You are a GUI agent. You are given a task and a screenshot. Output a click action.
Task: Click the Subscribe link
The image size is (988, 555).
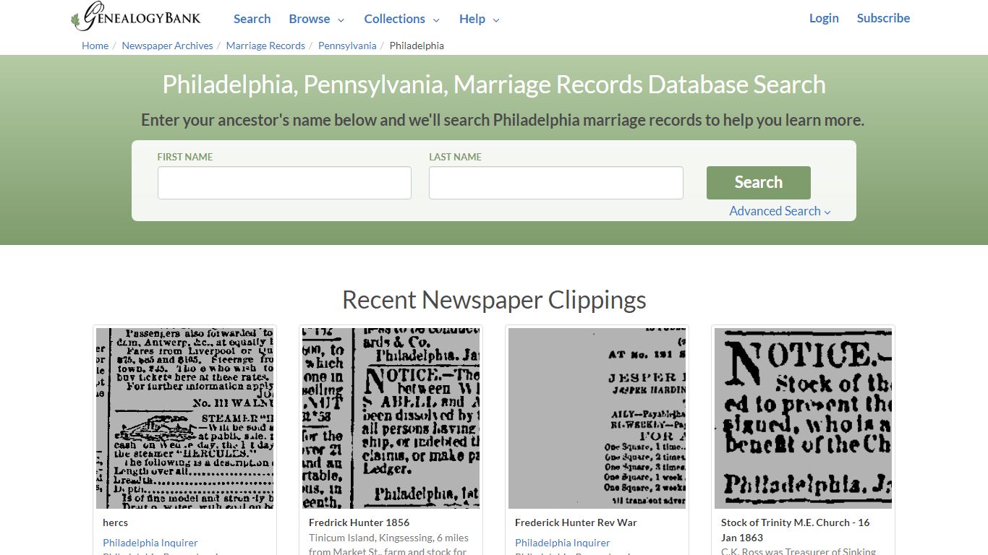click(x=883, y=18)
